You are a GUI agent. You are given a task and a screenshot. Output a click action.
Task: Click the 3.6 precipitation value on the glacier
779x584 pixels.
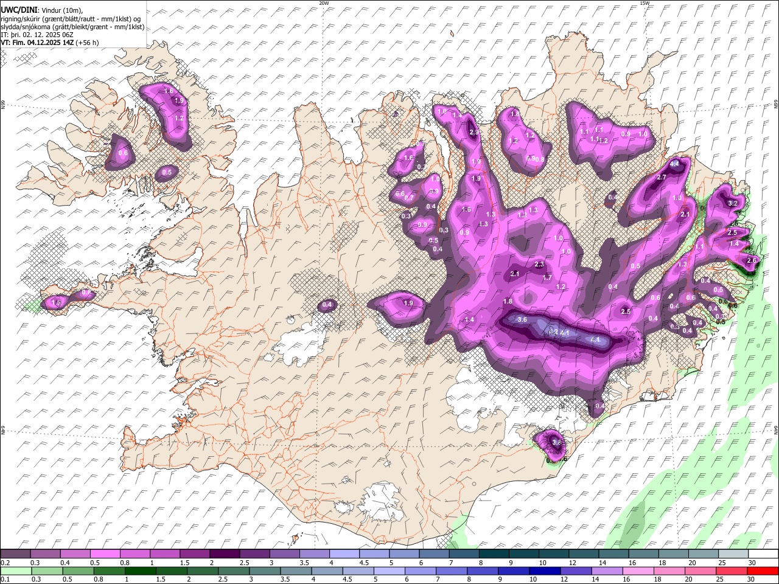(x=522, y=319)
